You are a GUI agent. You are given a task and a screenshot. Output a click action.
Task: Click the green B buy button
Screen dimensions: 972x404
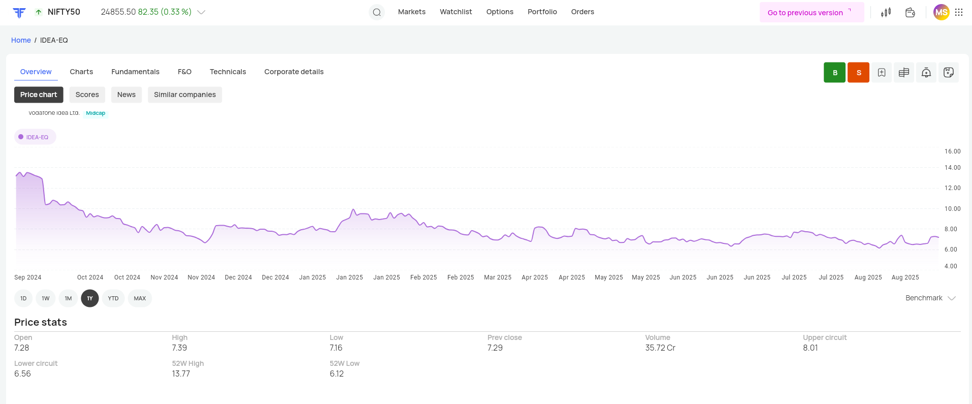(x=834, y=73)
